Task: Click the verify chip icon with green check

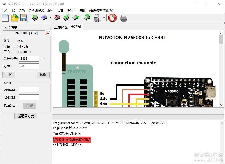Action: tap(66, 18)
